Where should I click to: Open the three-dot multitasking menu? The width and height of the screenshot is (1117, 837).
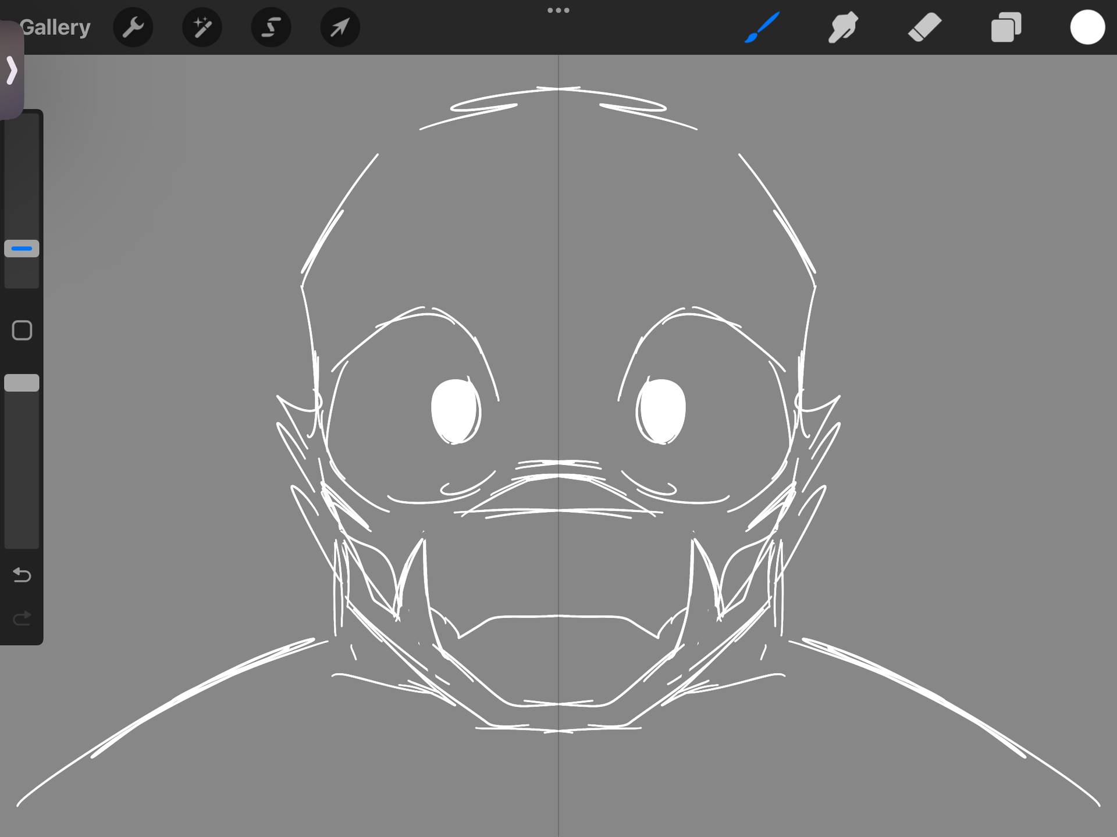[558, 10]
